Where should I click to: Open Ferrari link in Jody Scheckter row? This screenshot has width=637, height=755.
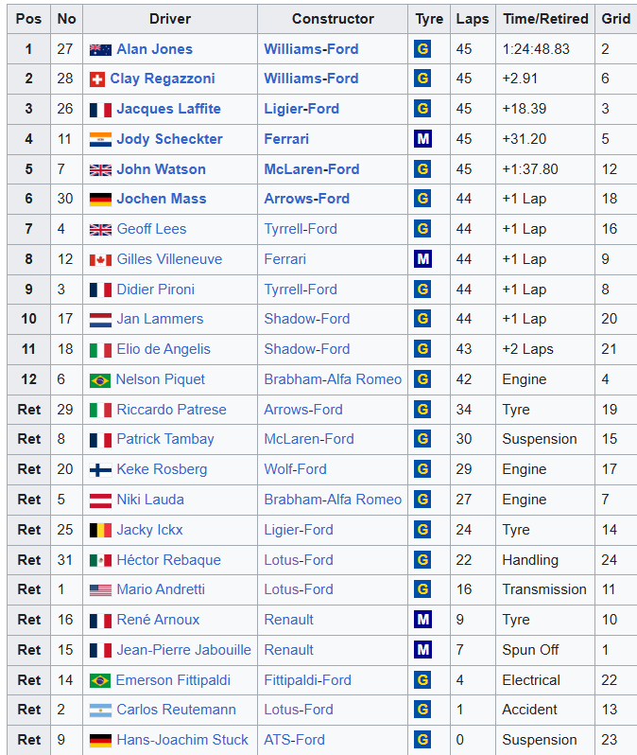[x=286, y=139]
